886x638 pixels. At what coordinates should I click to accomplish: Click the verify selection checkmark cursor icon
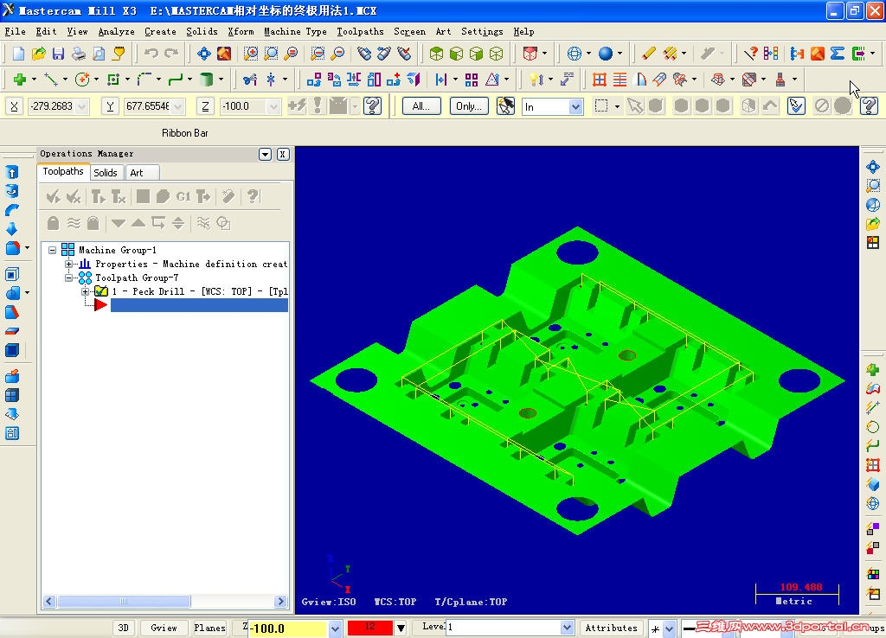pos(796,105)
